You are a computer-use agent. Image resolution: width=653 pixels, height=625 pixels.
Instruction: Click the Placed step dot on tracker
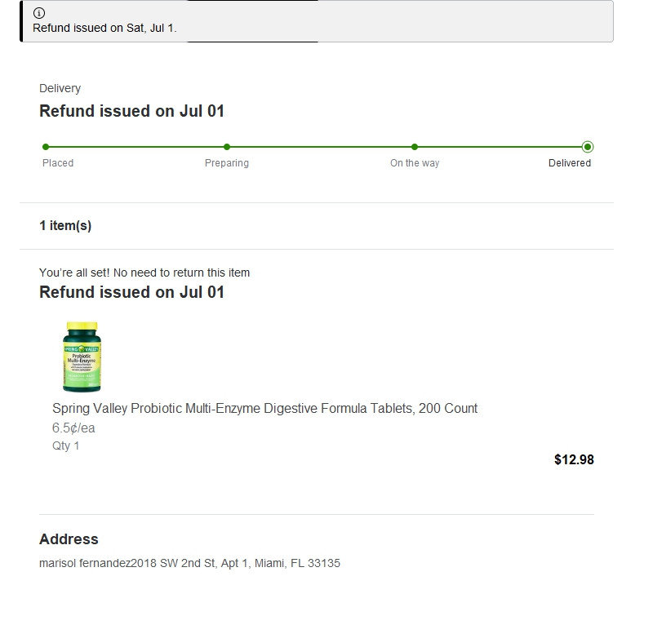coord(46,147)
